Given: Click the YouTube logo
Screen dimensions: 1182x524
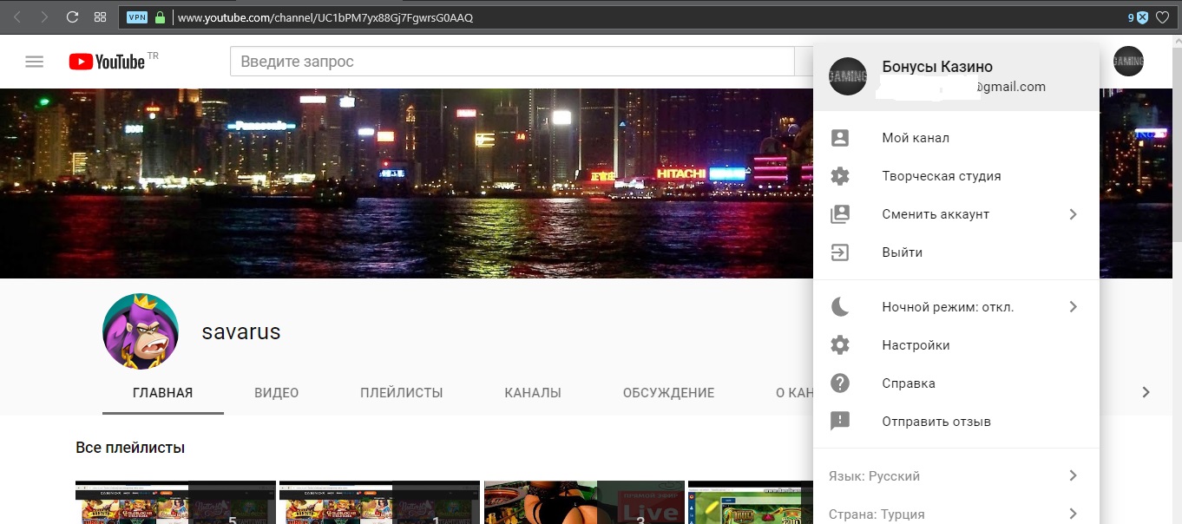Looking at the screenshot, I should tap(107, 62).
